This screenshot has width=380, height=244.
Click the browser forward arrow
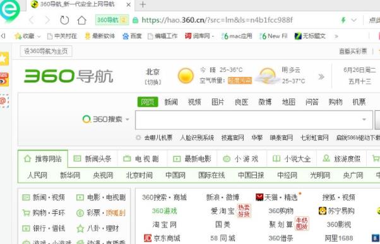pos(47,20)
